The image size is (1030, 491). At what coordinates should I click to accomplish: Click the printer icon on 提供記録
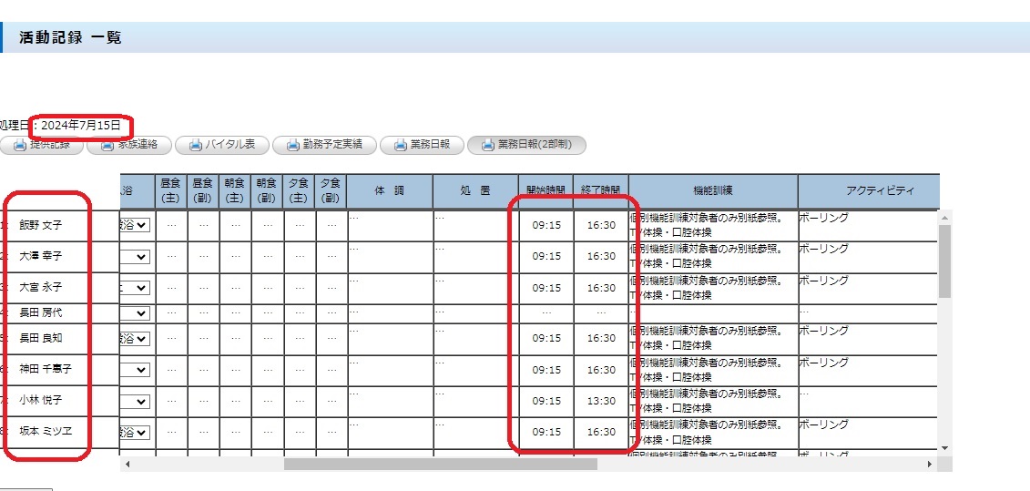(19, 145)
